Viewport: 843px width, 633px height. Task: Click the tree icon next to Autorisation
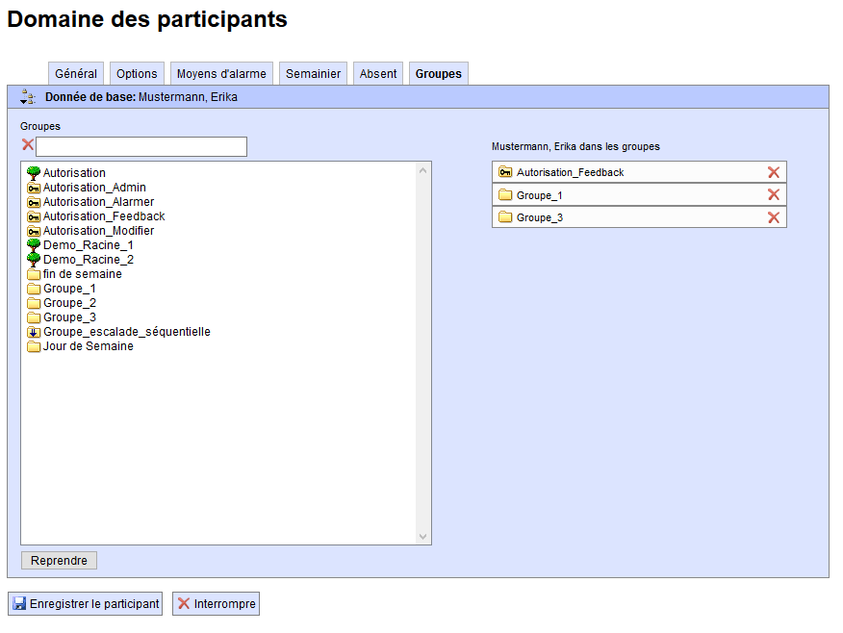(x=34, y=173)
